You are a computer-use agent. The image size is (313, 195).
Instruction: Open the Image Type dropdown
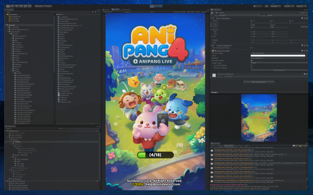279,63
